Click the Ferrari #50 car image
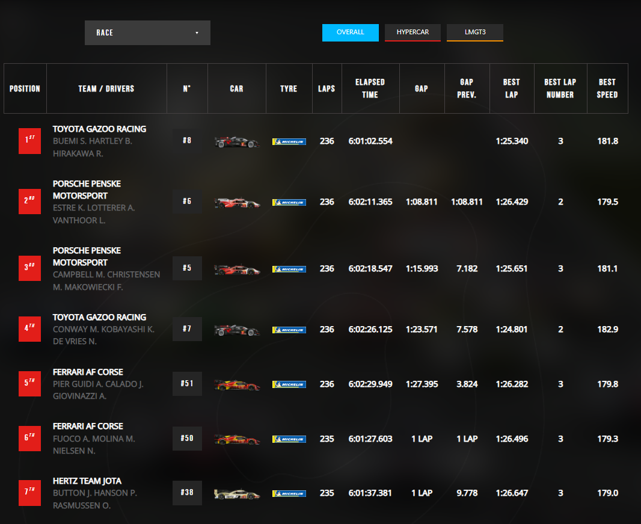 pos(237,439)
